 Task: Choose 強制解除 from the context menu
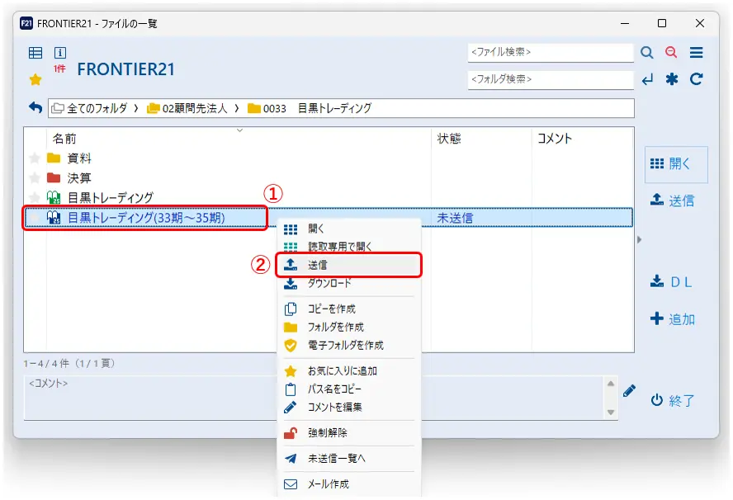tap(327, 432)
